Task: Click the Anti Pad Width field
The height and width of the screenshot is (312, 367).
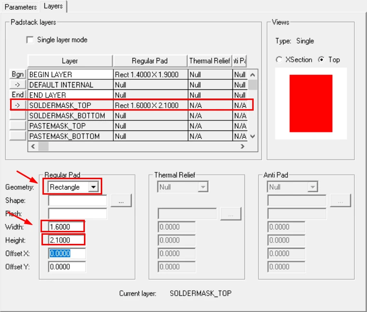Action: tap(286, 227)
